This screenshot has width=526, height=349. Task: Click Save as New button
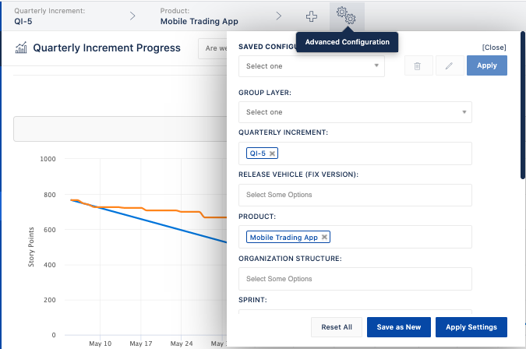[398, 327]
